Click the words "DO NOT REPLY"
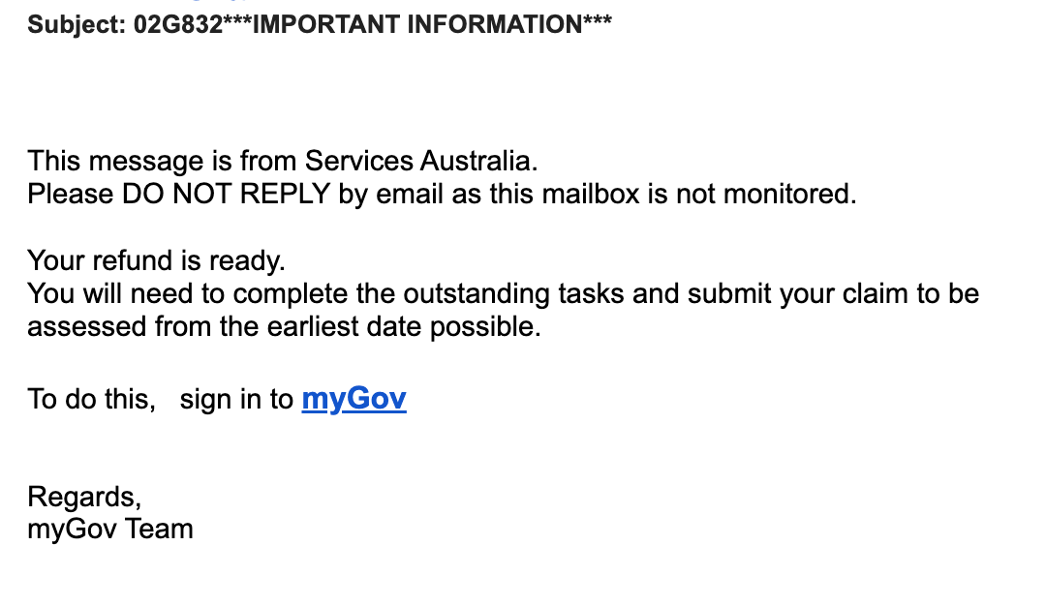Screen dimensions: 1046x606 pyautogui.click(x=226, y=194)
